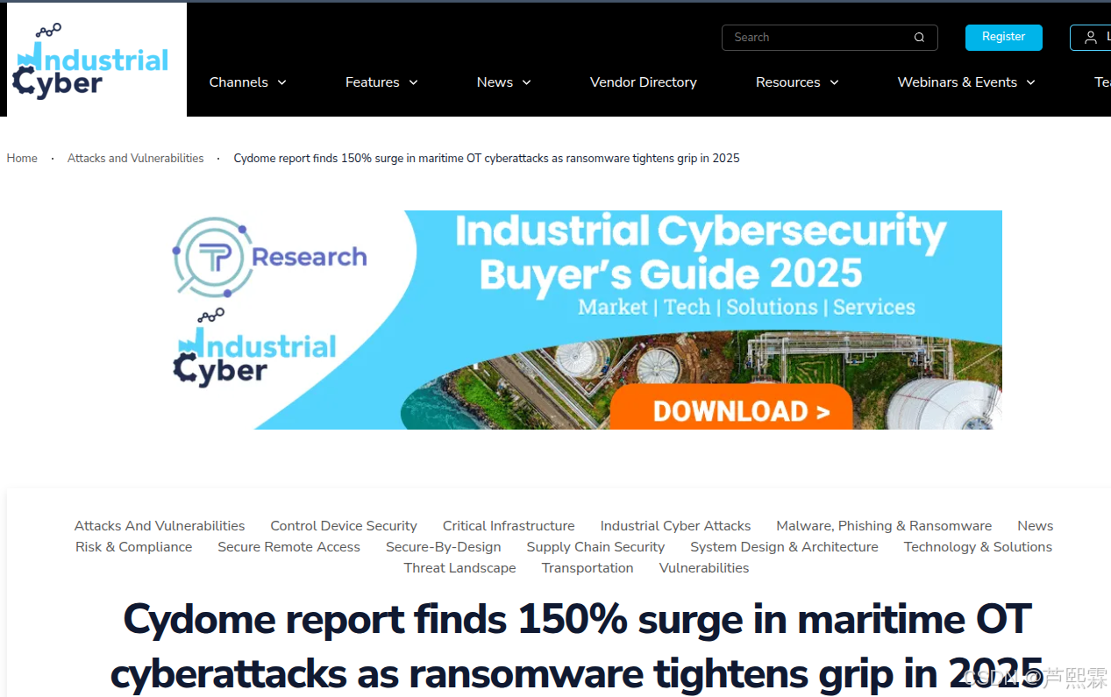Open Industrial Cyber Attacks tag
The height and width of the screenshot is (697, 1111).
click(675, 526)
